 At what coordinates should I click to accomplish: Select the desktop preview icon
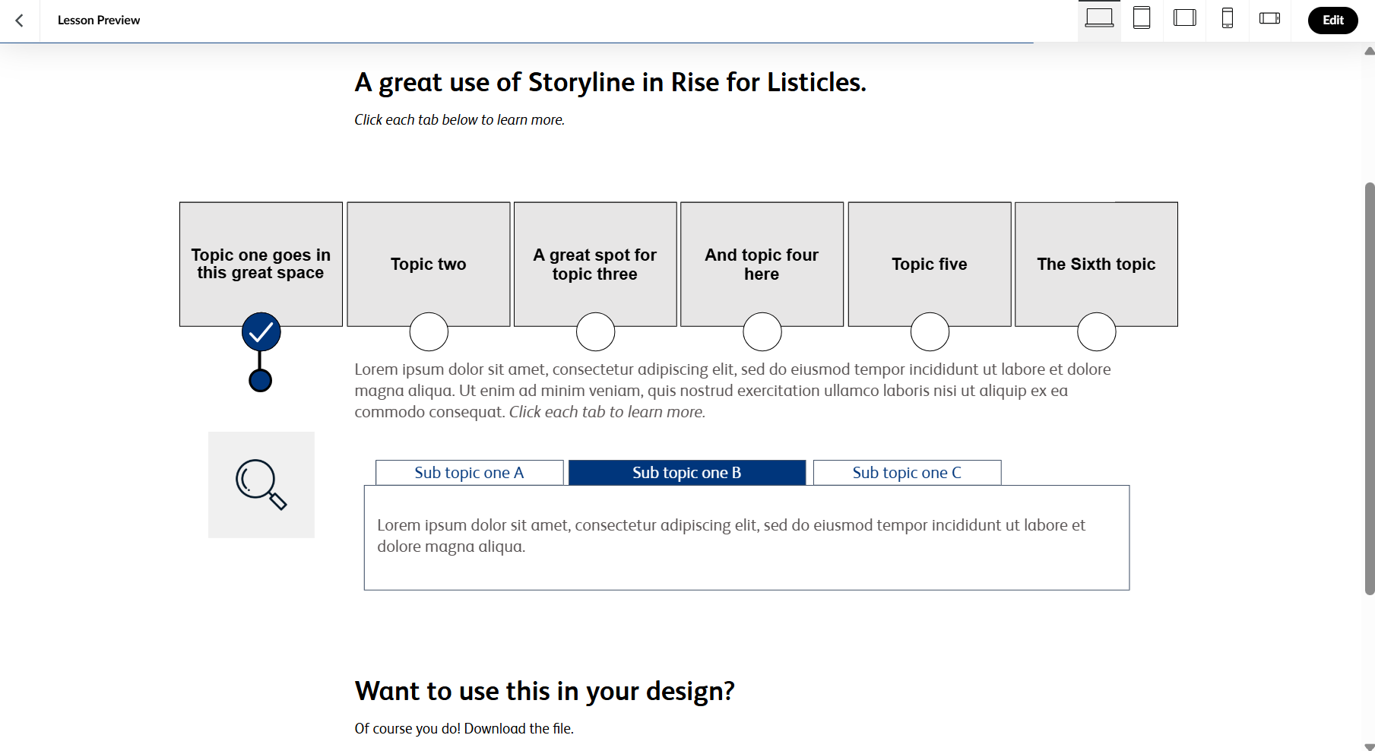pyautogui.click(x=1099, y=20)
